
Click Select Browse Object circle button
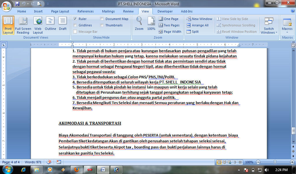click(293, 151)
